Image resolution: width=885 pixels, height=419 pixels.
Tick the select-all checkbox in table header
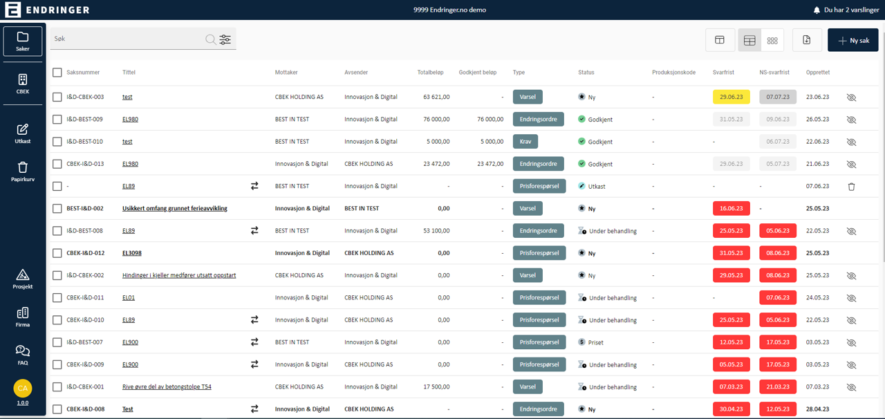coord(57,73)
